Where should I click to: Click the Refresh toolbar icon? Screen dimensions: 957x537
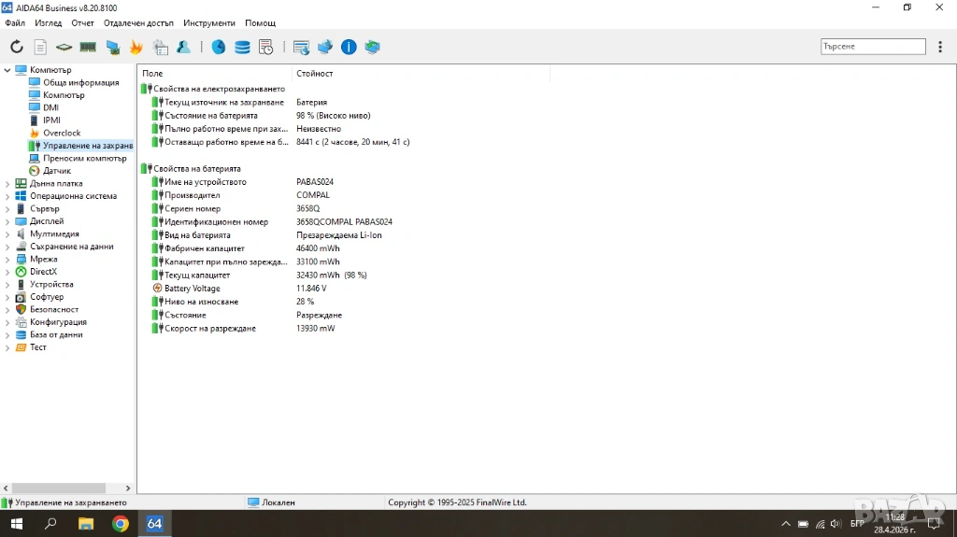click(17, 47)
